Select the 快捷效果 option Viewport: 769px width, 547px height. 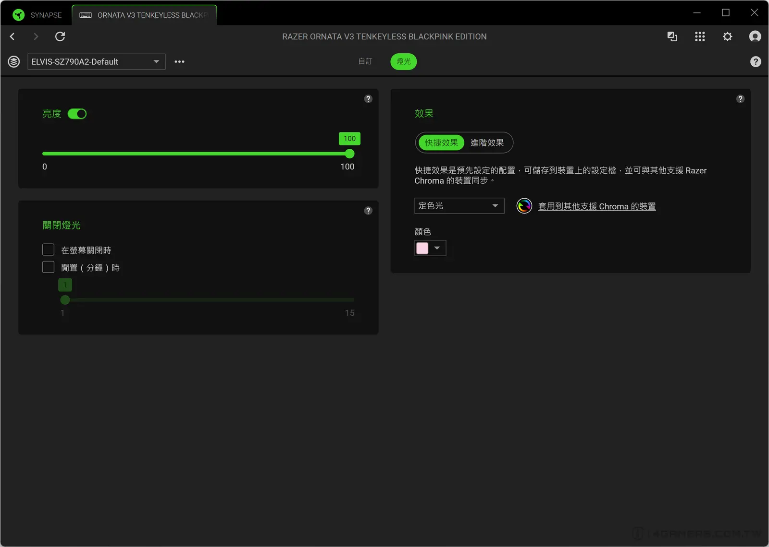pos(441,143)
